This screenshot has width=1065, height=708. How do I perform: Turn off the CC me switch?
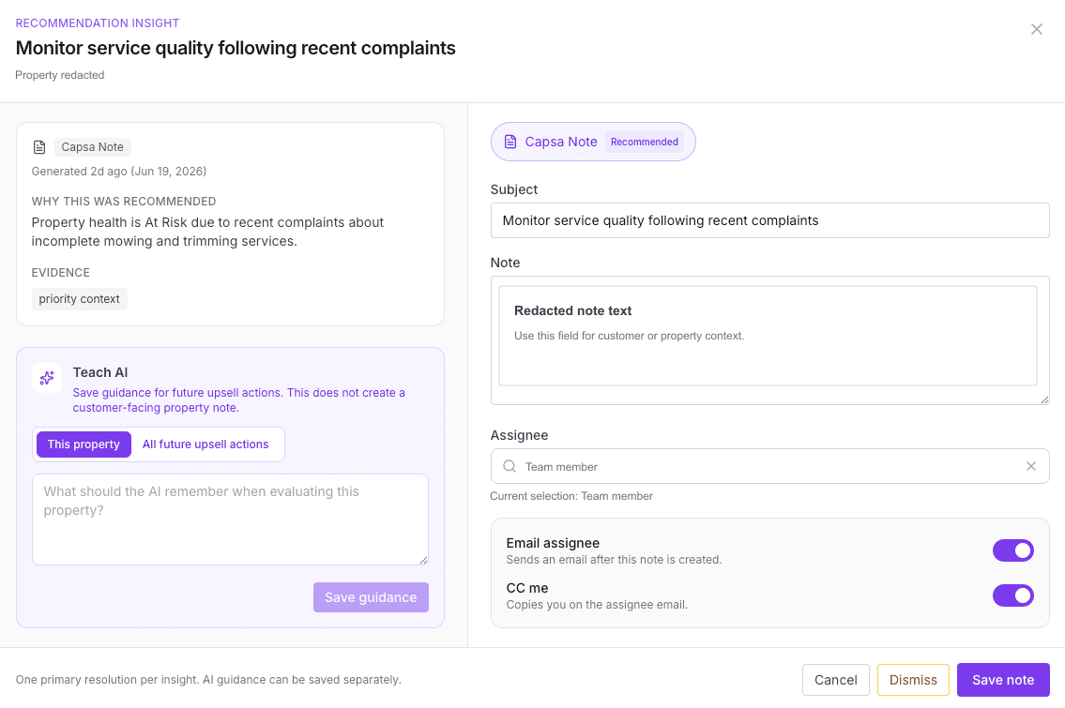coord(1012,595)
